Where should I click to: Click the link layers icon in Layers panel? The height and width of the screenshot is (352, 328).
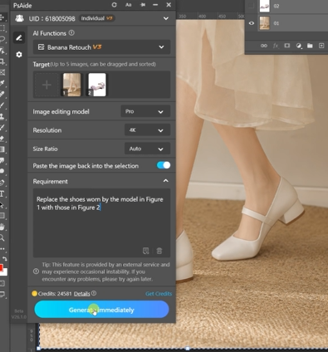(x=264, y=46)
